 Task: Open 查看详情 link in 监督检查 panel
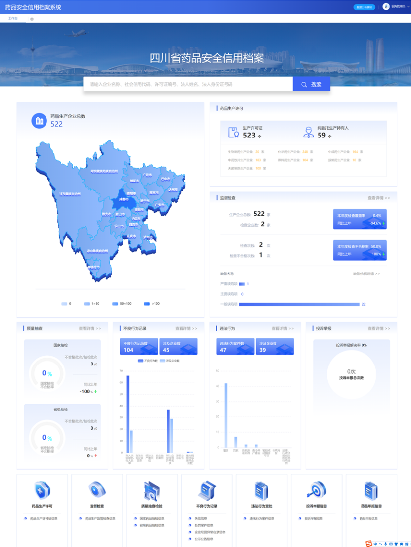379,198
